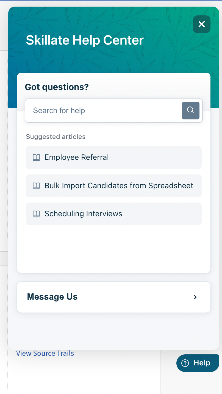Open Bulk Import Candidates from Spreadsheet article
This screenshot has height=394, width=222.
114,186
